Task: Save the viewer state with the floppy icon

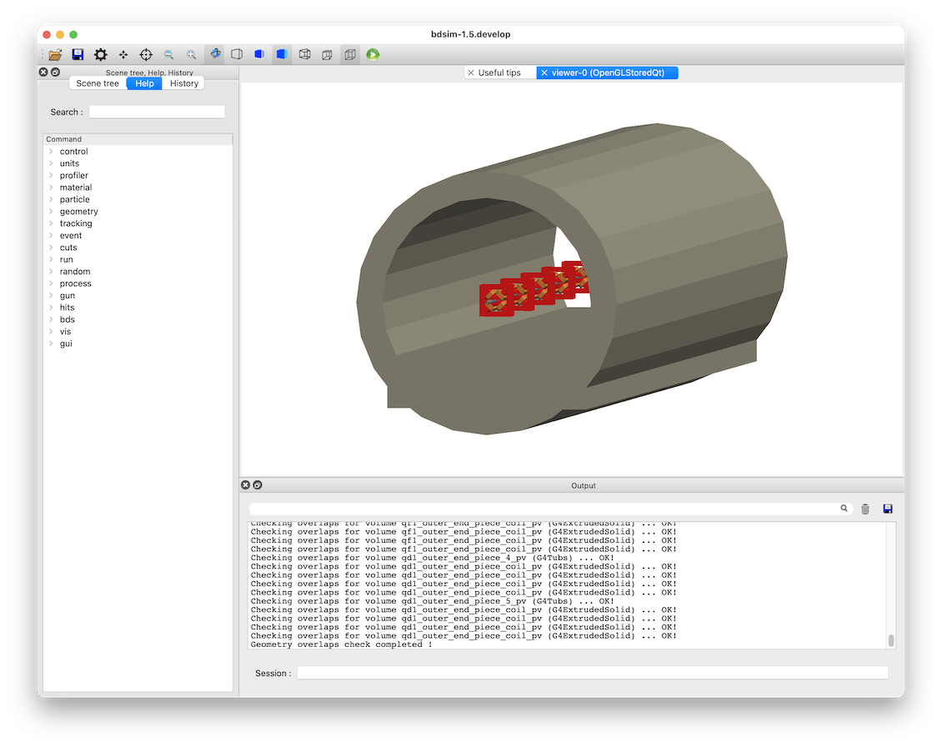Action: point(78,55)
